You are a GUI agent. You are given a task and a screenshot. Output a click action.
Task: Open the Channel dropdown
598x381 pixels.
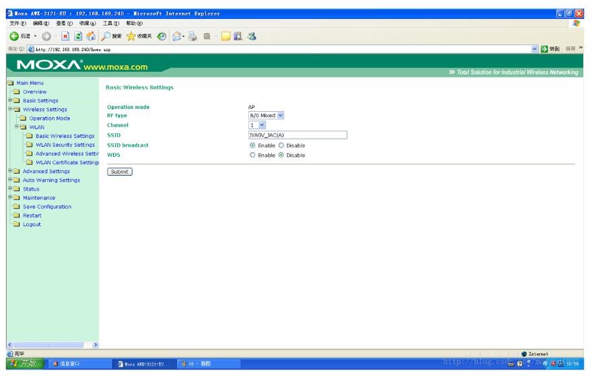pos(258,125)
